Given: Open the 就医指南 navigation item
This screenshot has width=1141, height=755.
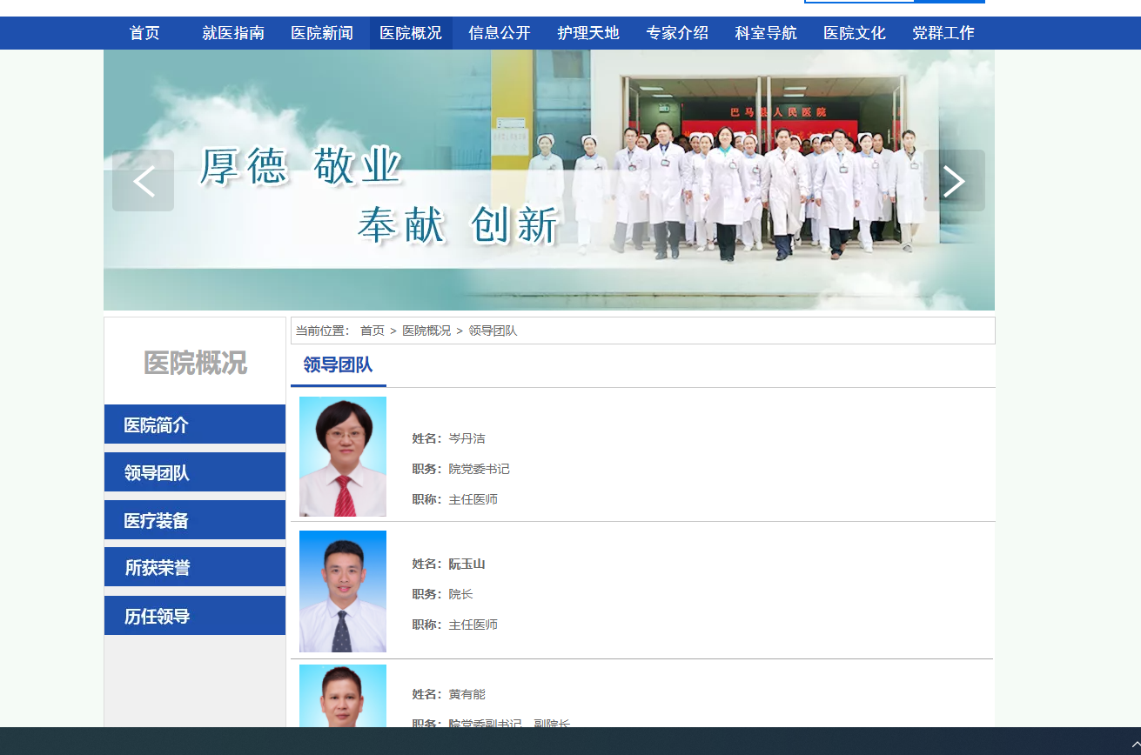Looking at the screenshot, I should [233, 33].
